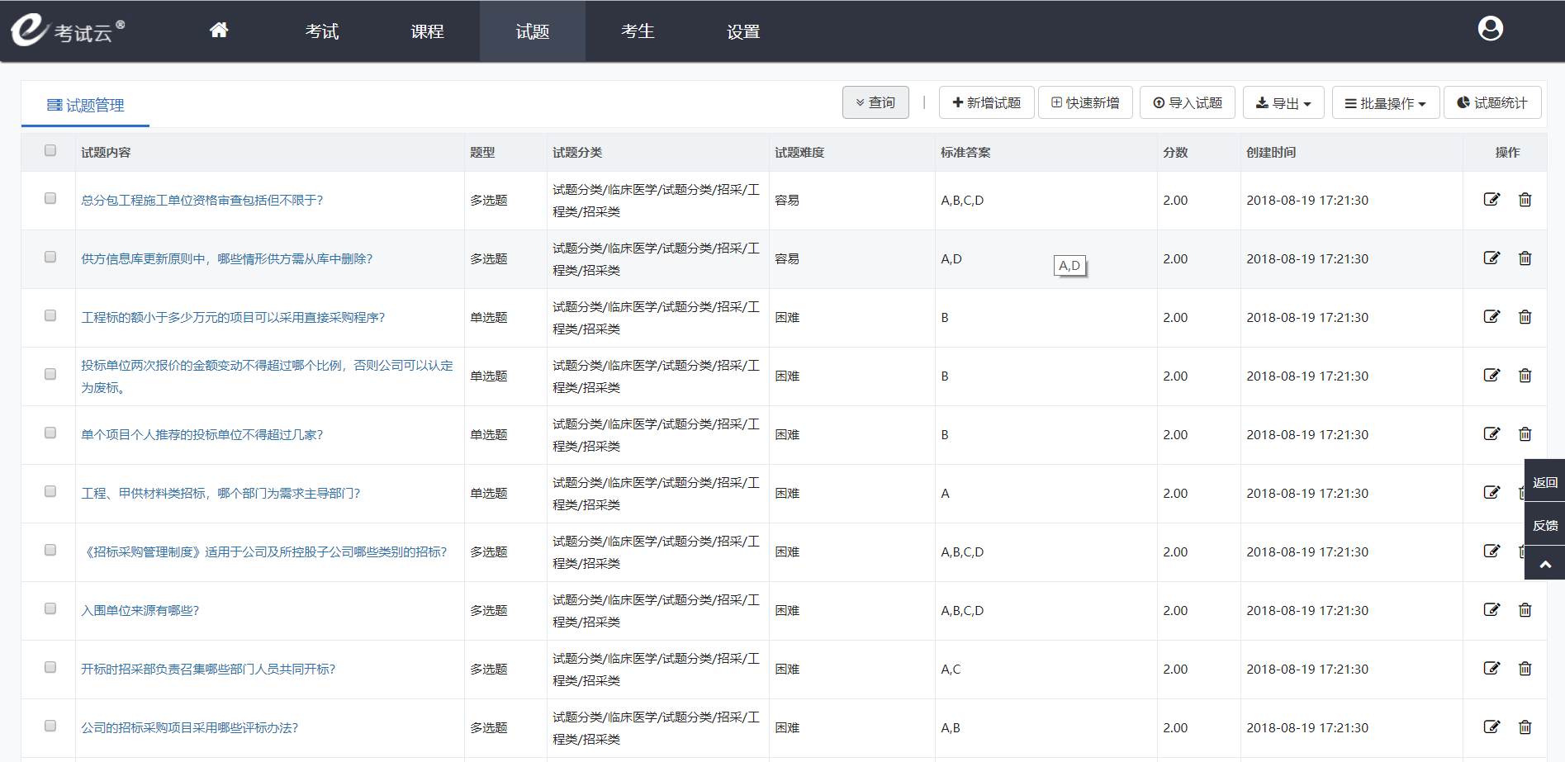
Task: Edit the question 投标单位两次报价
Action: click(x=1491, y=375)
